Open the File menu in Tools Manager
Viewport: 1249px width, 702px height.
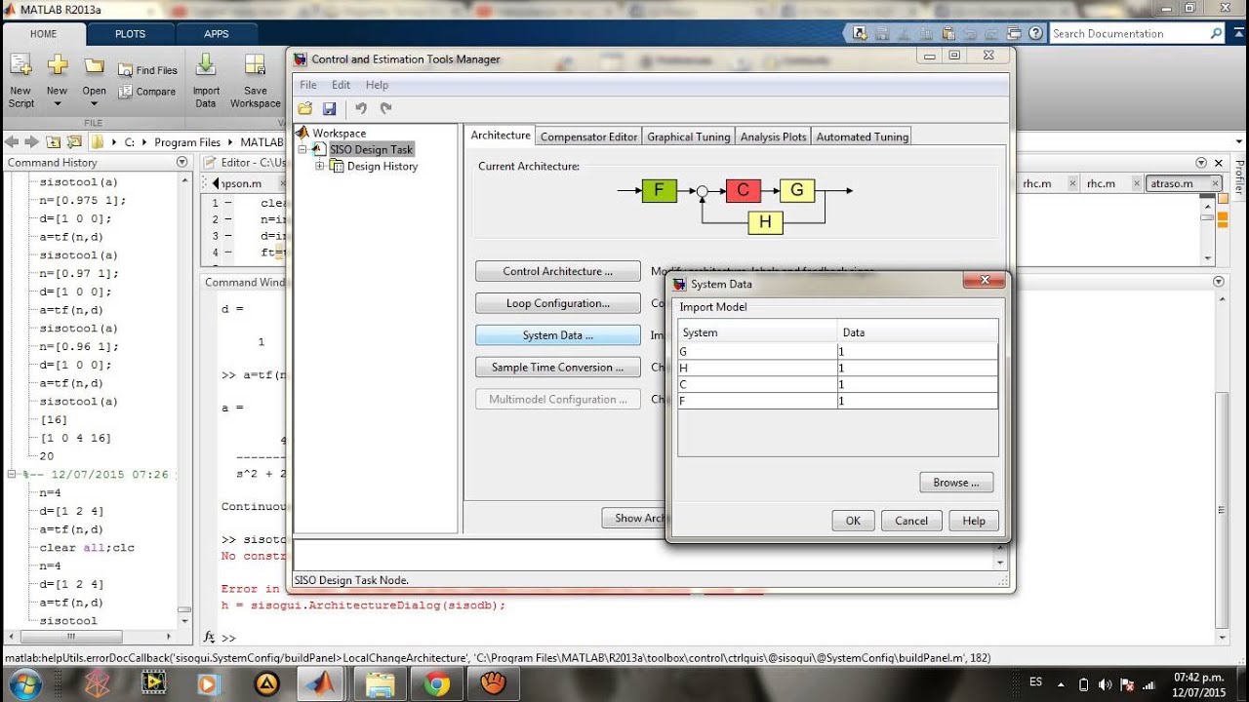click(x=308, y=85)
